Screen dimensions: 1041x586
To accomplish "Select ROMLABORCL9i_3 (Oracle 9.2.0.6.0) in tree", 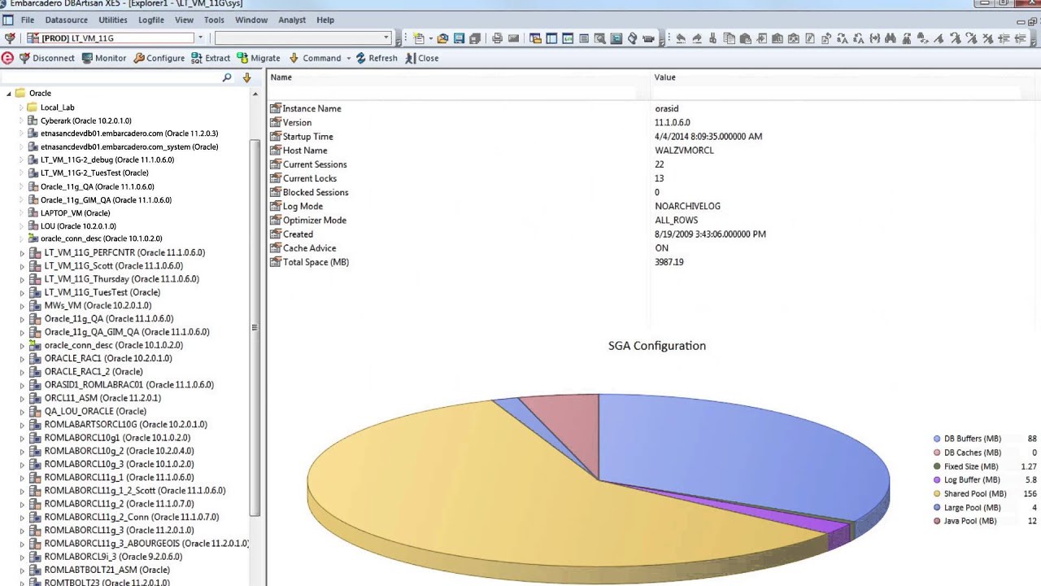I will pyautogui.click(x=113, y=557).
